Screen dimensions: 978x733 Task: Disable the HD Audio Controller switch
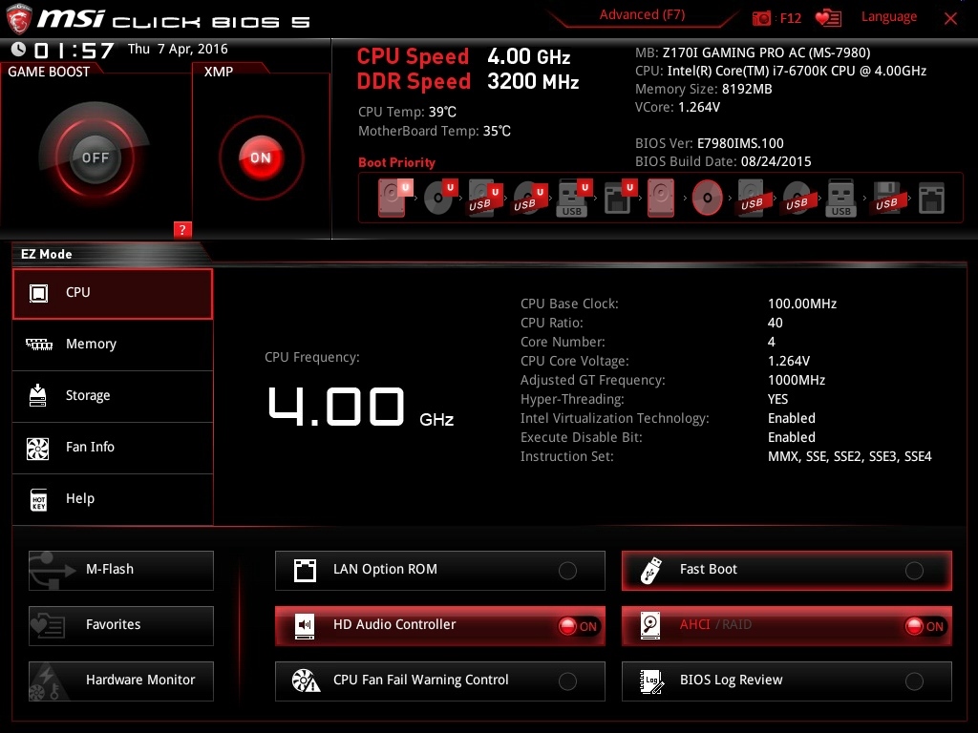point(579,626)
